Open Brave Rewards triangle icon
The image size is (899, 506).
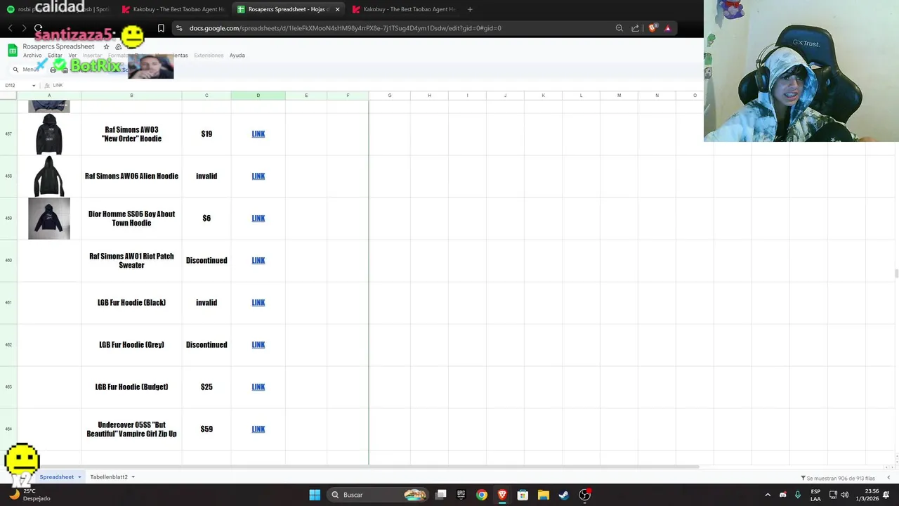(x=667, y=28)
